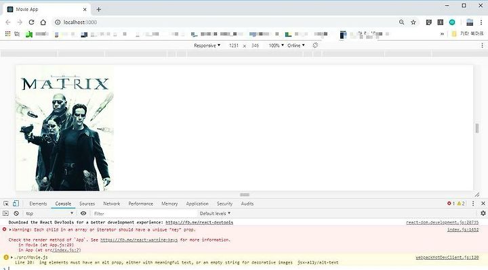
Task: Show more bookmarks chevron
Action: pos(442,34)
